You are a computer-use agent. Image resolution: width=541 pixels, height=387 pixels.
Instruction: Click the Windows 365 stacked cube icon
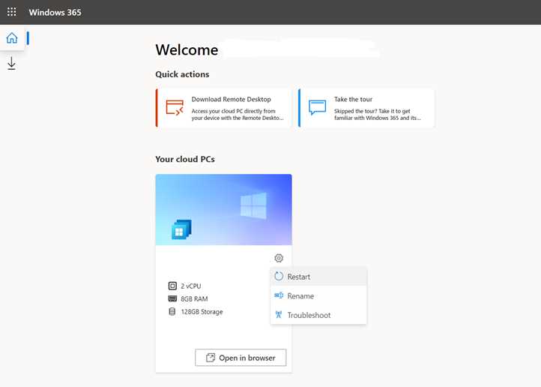coord(181,229)
